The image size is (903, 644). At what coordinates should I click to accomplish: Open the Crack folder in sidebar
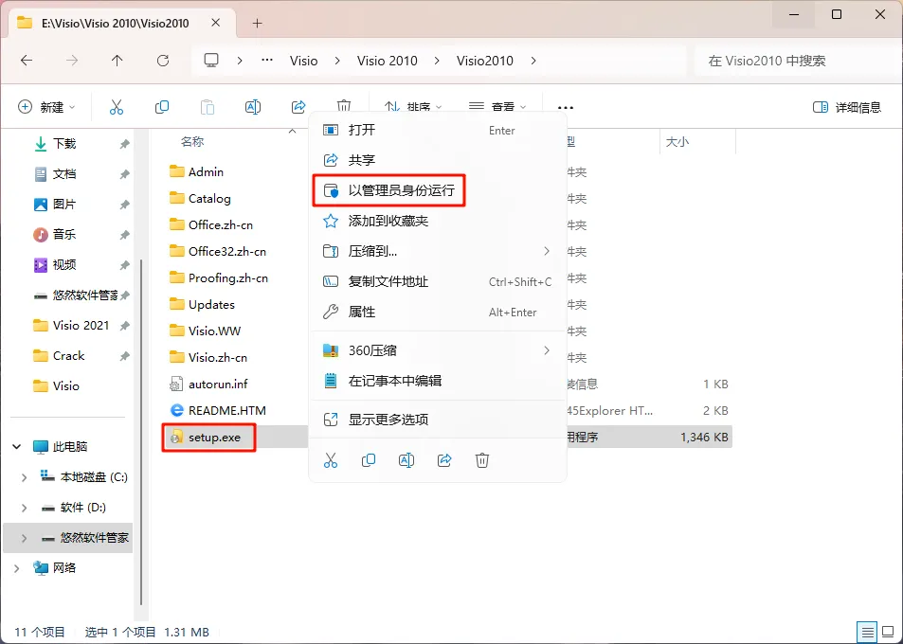click(68, 356)
